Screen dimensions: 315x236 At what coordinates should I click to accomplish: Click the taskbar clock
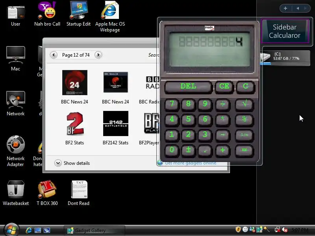300,230
